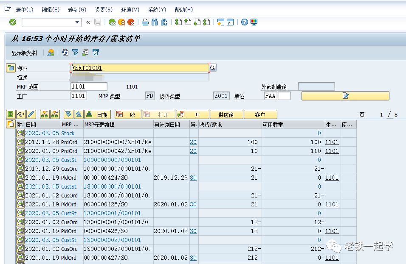Open the 转到(G) menu
Image resolution: width=406 pixels, height=264 pixels.
(77, 10)
